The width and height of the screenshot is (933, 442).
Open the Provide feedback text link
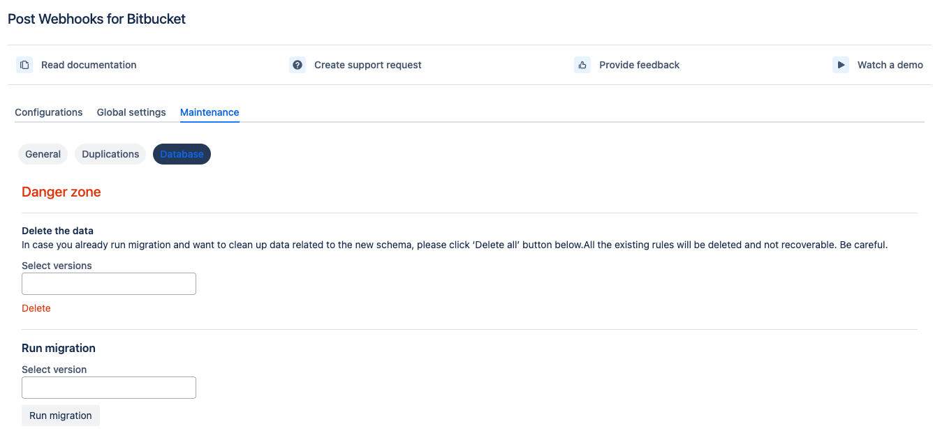click(639, 65)
